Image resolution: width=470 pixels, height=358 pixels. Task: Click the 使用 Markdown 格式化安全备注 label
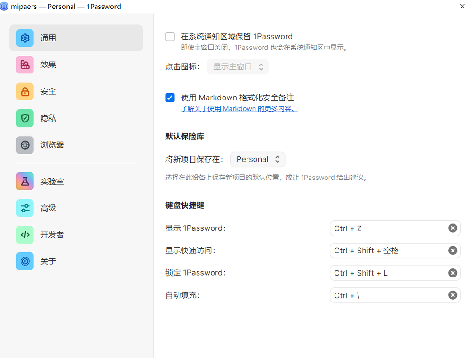click(x=237, y=98)
